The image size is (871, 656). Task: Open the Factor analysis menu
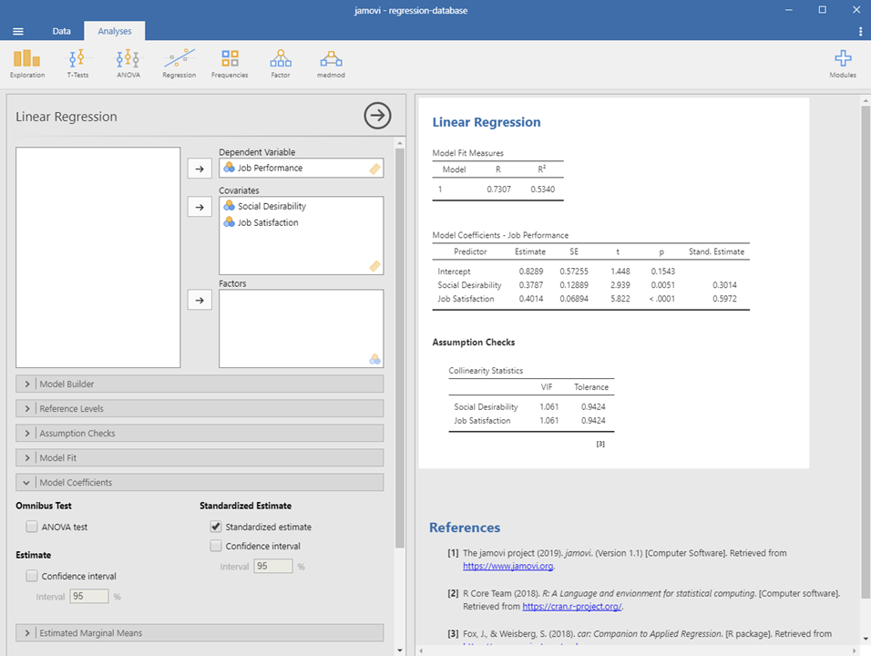[x=281, y=63]
